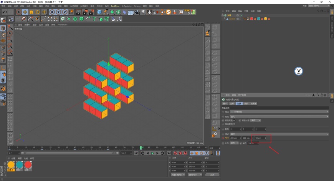Collapse the cloner object tree expander
334x181 pixels.
[223, 15]
